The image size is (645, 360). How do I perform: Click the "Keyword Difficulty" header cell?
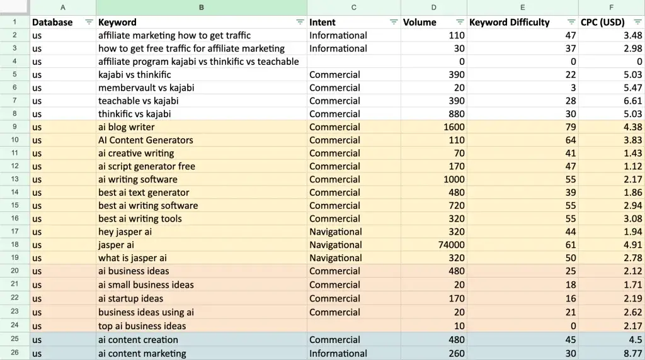click(x=510, y=22)
